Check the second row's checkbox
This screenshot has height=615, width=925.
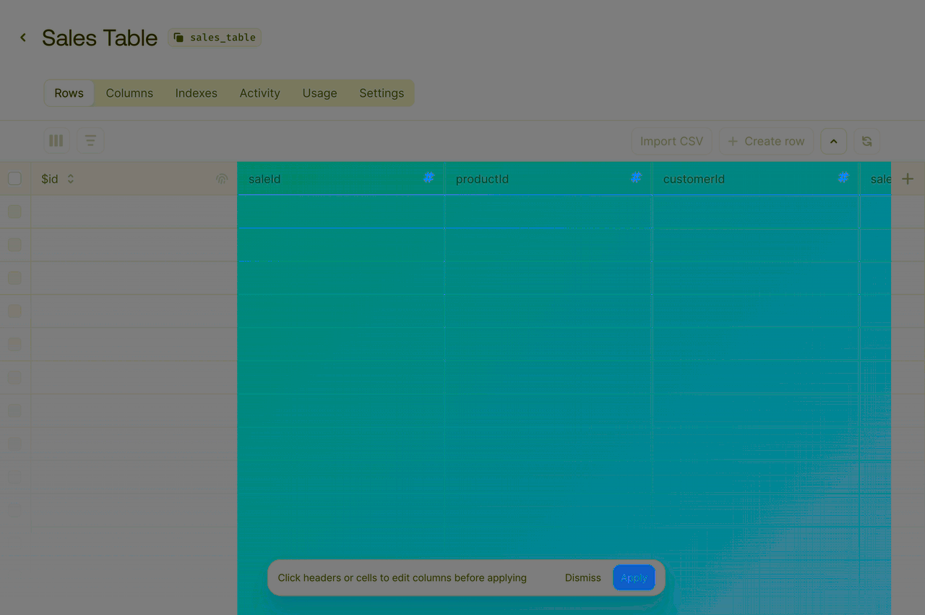point(14,244)
